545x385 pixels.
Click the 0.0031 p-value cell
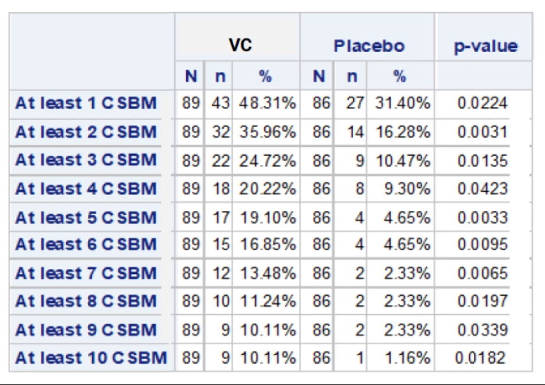pos(482,132)
